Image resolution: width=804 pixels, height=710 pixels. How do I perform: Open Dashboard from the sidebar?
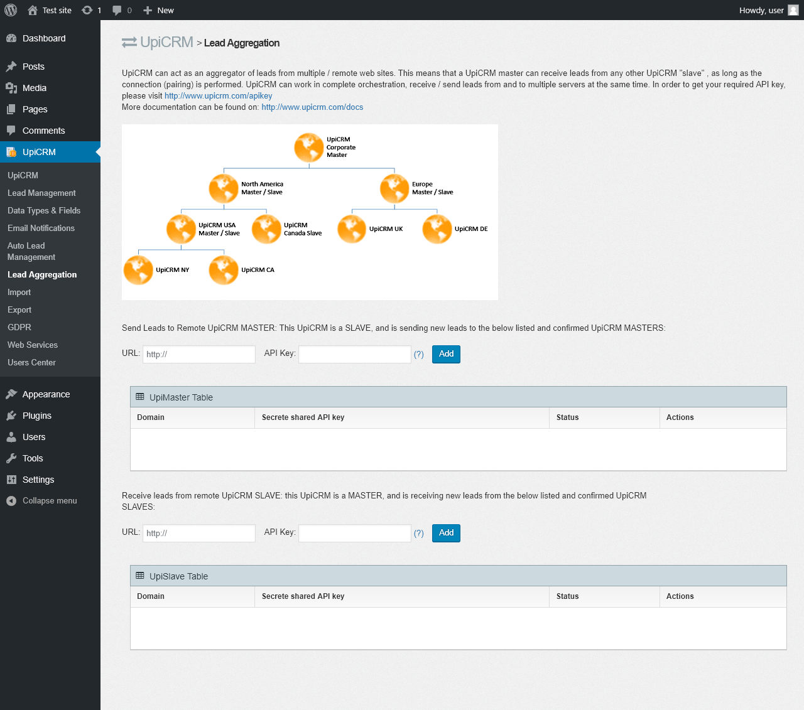[x=44, y=38]
